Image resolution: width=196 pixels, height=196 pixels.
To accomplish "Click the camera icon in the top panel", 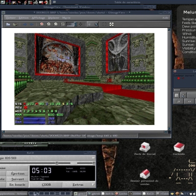I will [36, 2].
